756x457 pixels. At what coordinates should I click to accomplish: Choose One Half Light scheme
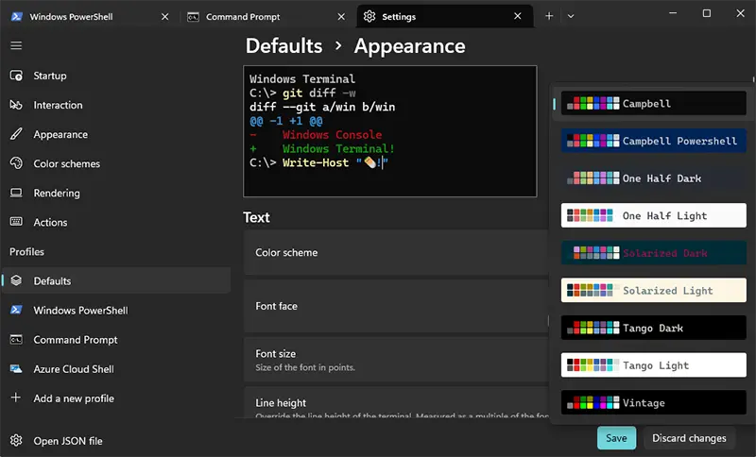(x=653, y=215)
